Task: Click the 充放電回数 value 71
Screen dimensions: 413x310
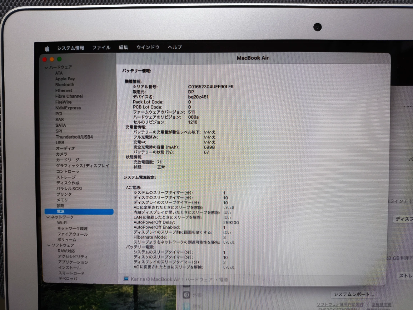Action: tap(159, 162)
